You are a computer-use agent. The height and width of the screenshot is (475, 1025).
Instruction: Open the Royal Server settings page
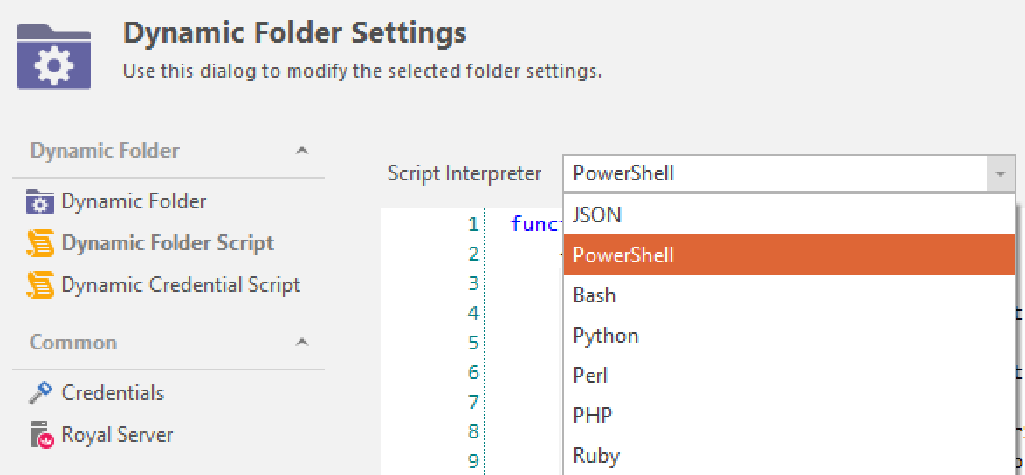click(117, 435)
